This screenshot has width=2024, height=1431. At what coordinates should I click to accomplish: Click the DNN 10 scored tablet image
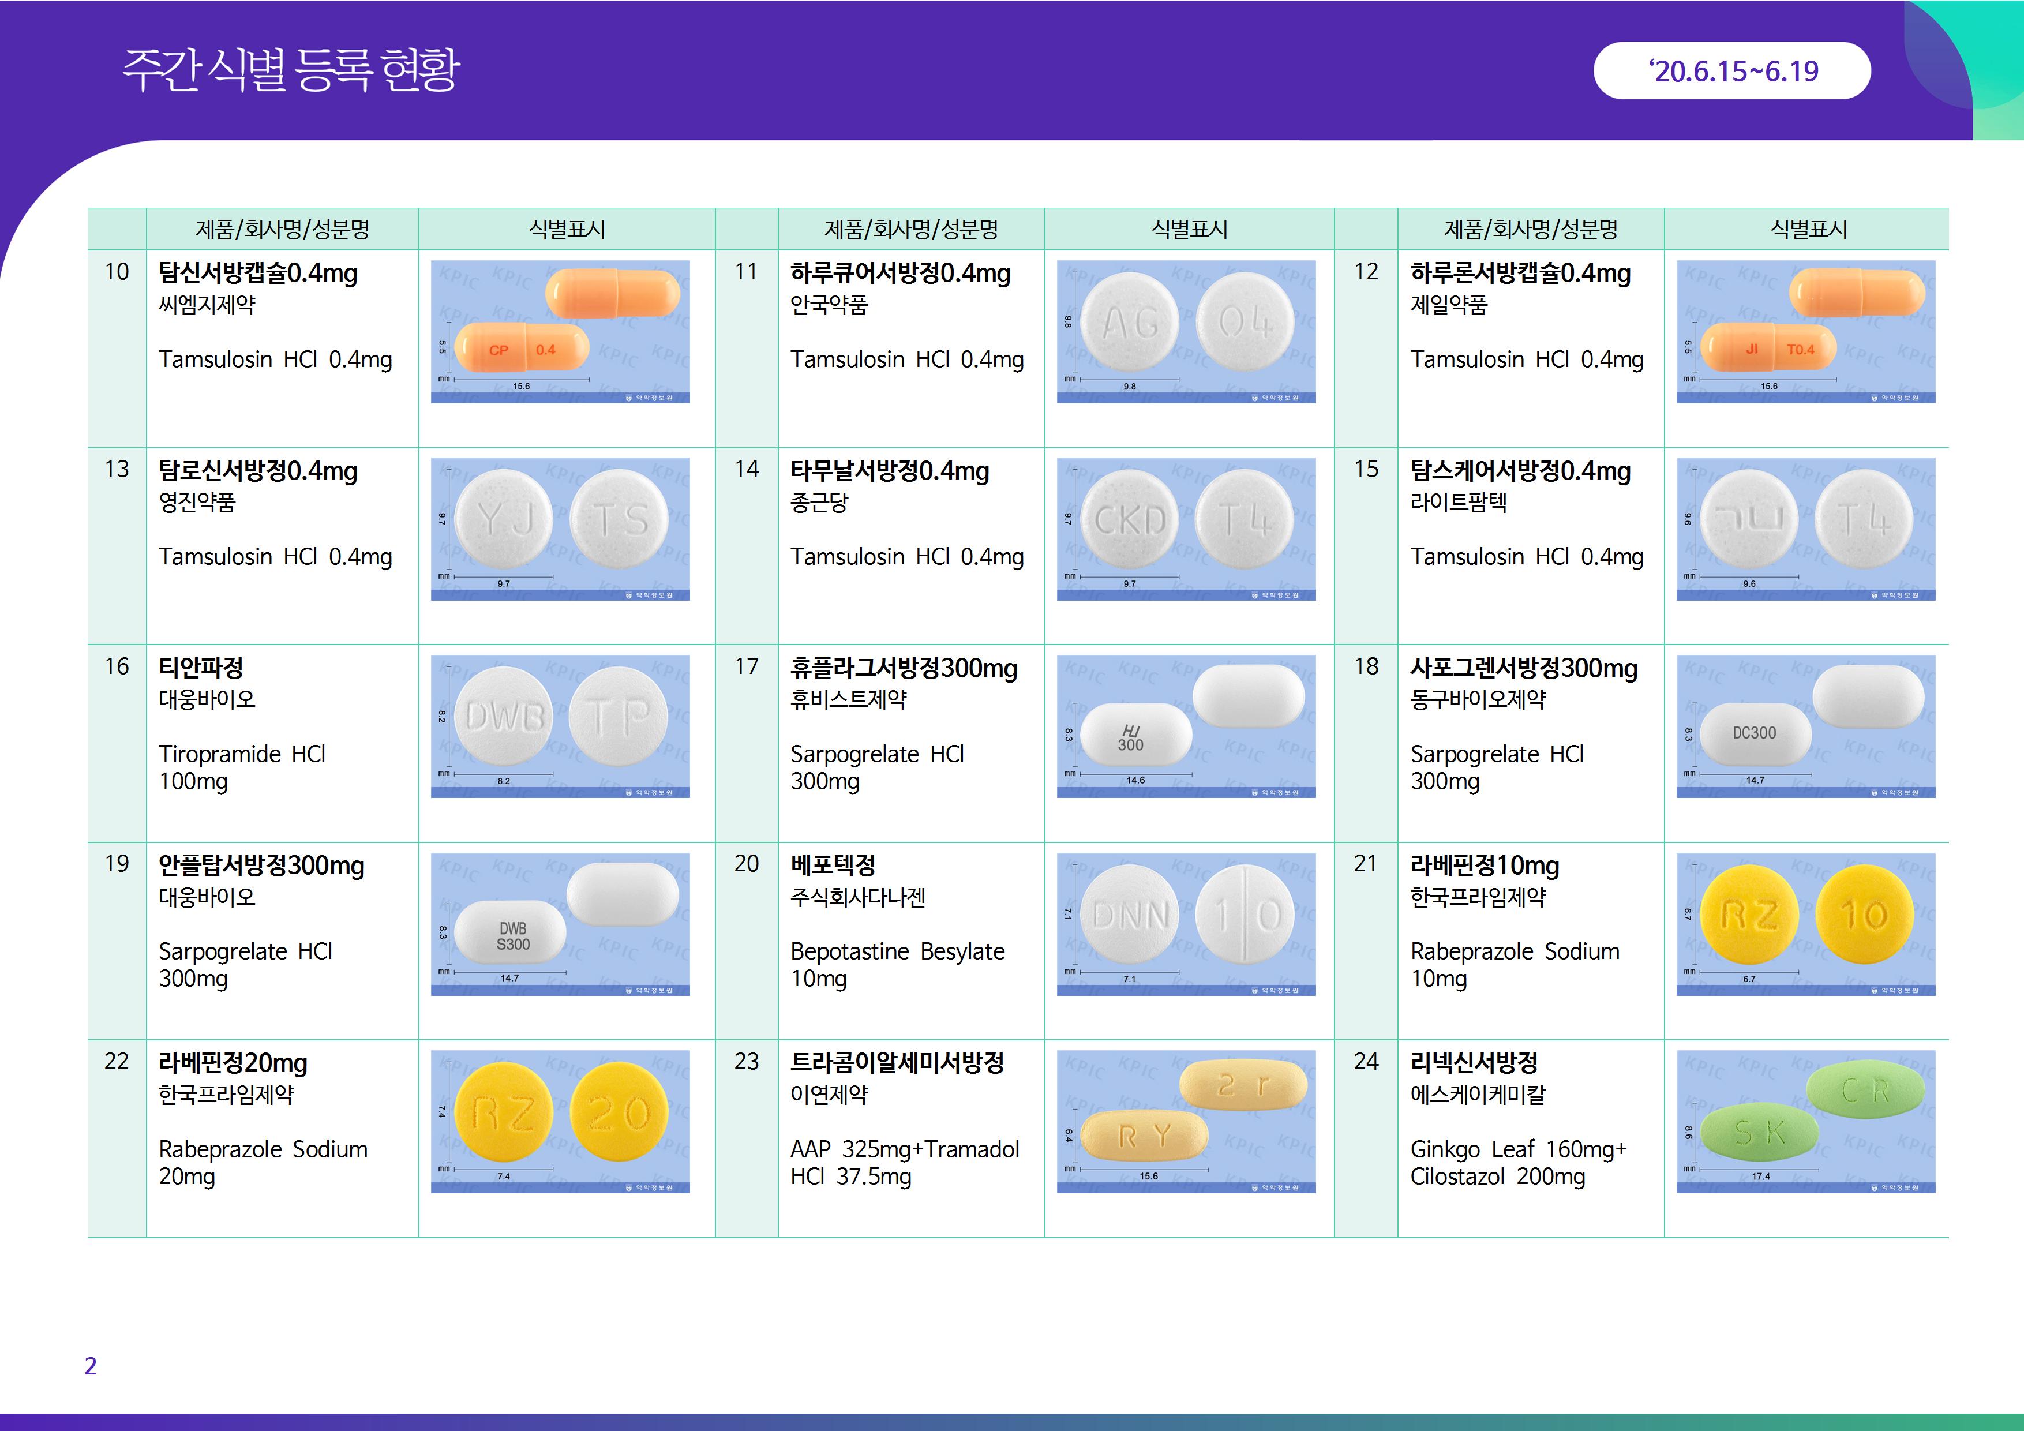(1186, 924)
